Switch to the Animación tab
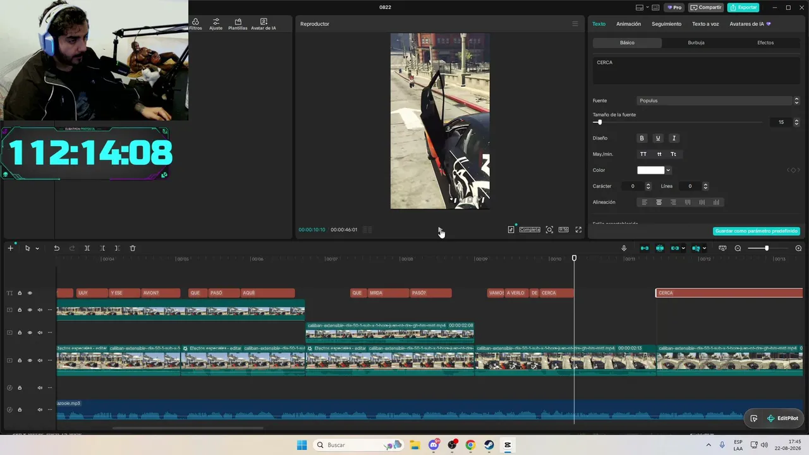 point(628,24)
